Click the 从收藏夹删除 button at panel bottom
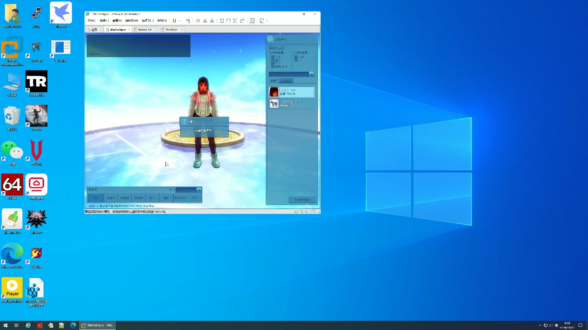 pyautogui.click(x=303, y=200)
